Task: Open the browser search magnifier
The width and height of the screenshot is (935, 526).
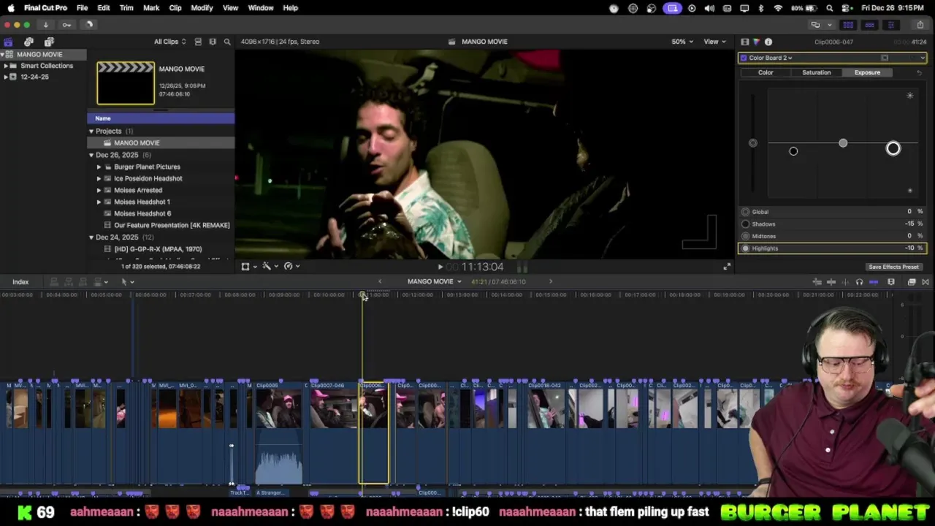Action: click(227, 42)
